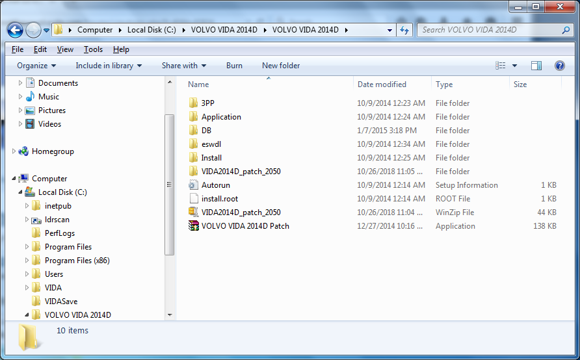Click the Back navigation arrow
Viewport: 580px width, 360px height.
click(x=15, y=31)
